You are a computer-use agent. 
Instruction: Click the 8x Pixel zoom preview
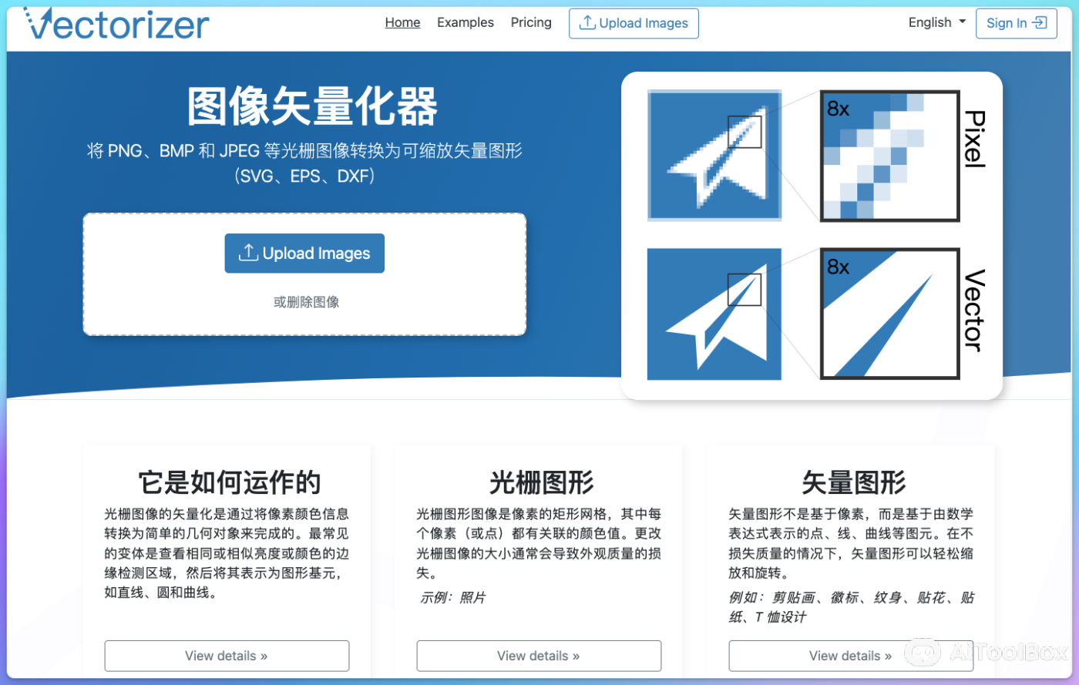point(889,156)
